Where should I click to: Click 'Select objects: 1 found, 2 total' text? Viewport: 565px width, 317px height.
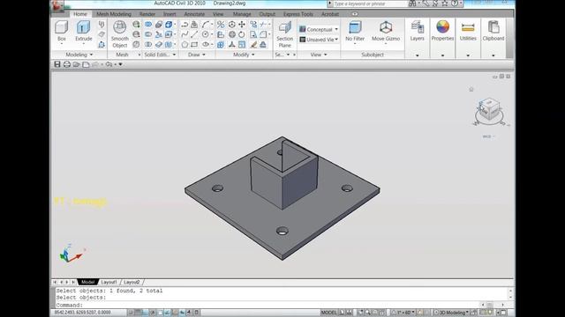[x=109, y=291]
